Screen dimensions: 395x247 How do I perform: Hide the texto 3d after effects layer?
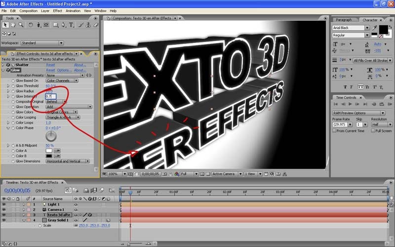(4, 215)
